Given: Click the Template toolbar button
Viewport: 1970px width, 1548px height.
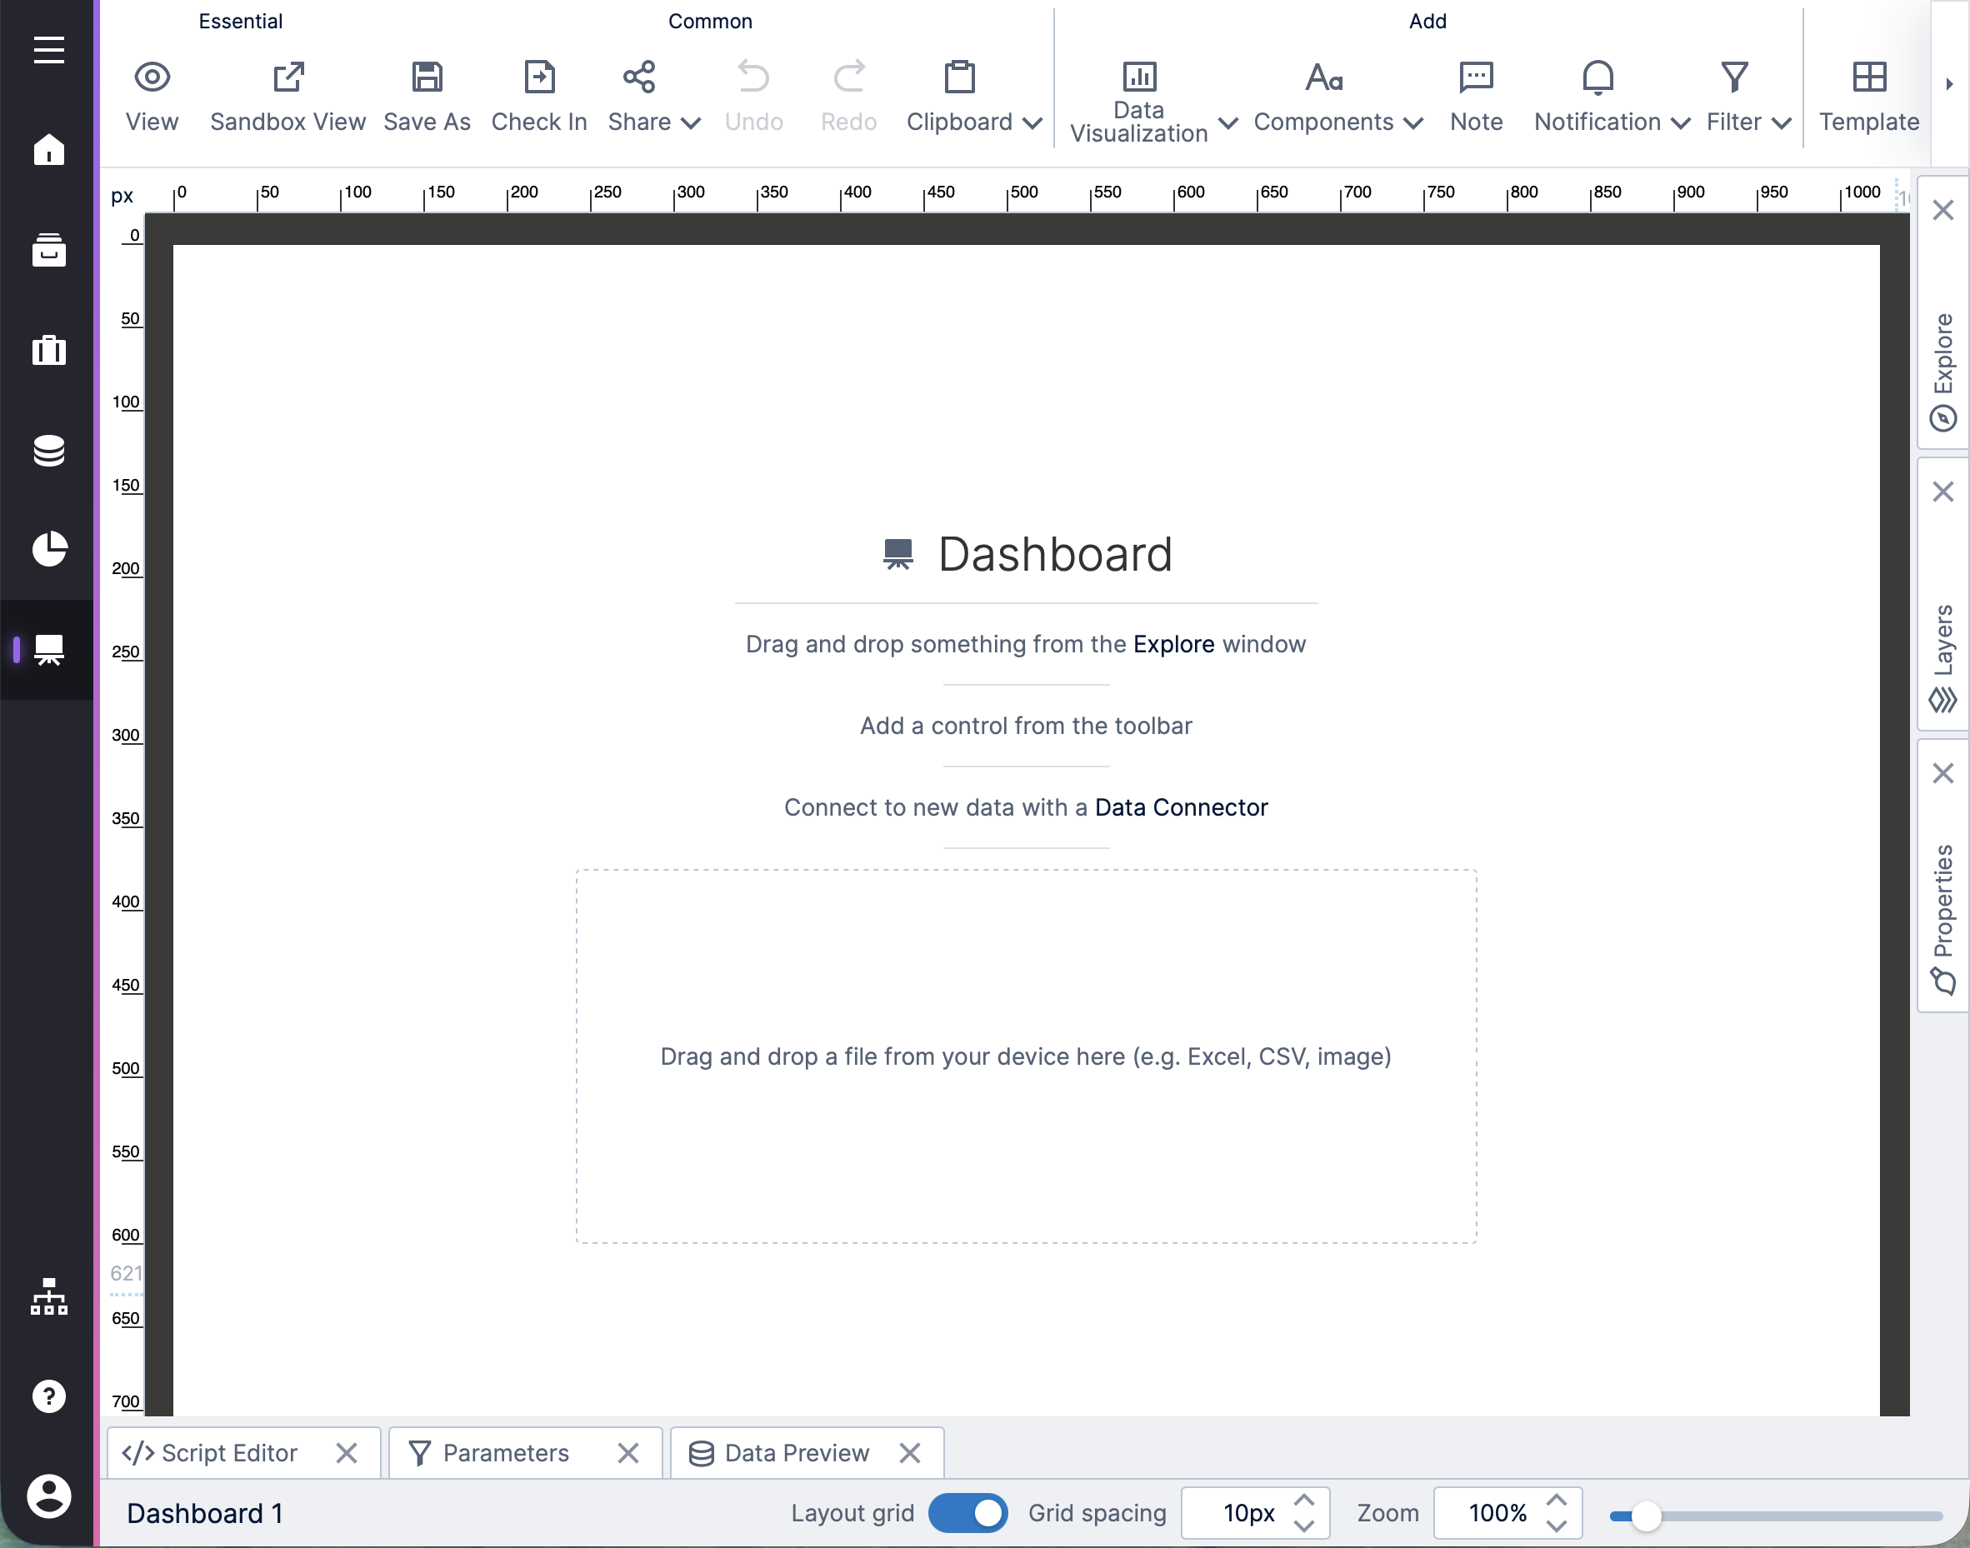Looking at the screenshot, I should pos(1869,96).
